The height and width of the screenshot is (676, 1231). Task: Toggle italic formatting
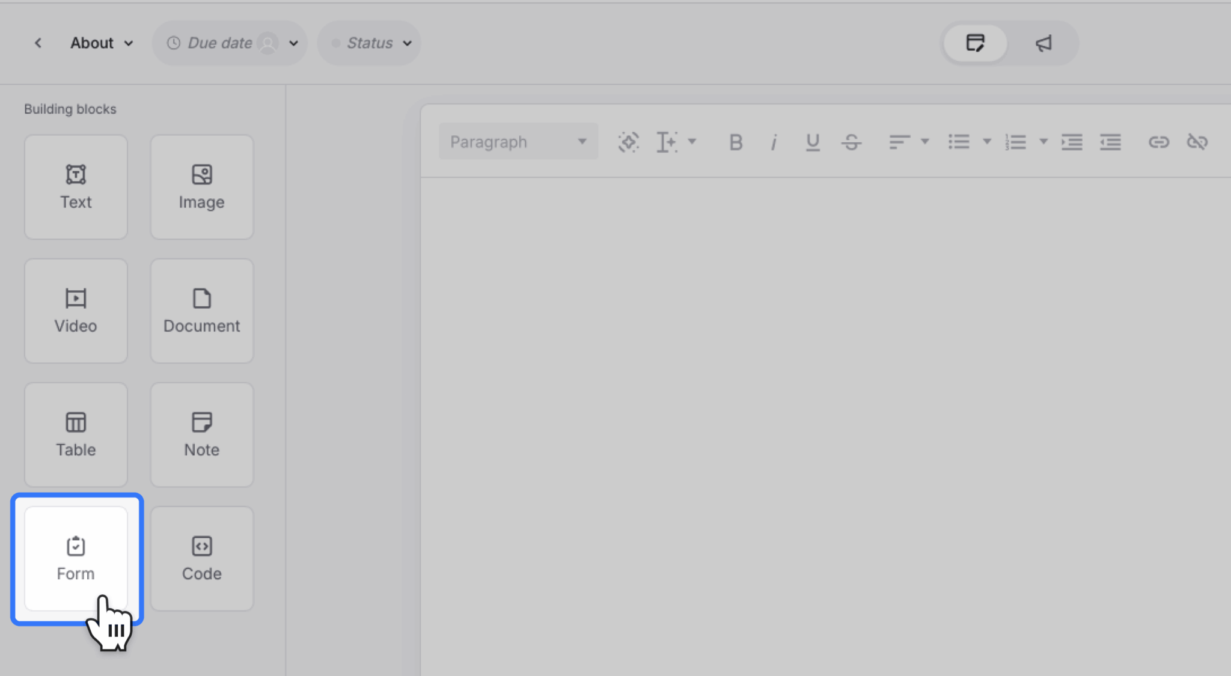pos(774,142)
